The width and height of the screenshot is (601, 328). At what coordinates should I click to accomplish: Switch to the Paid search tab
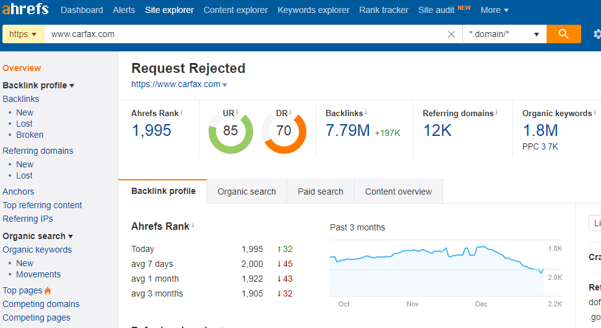click(x=320, y=191)
